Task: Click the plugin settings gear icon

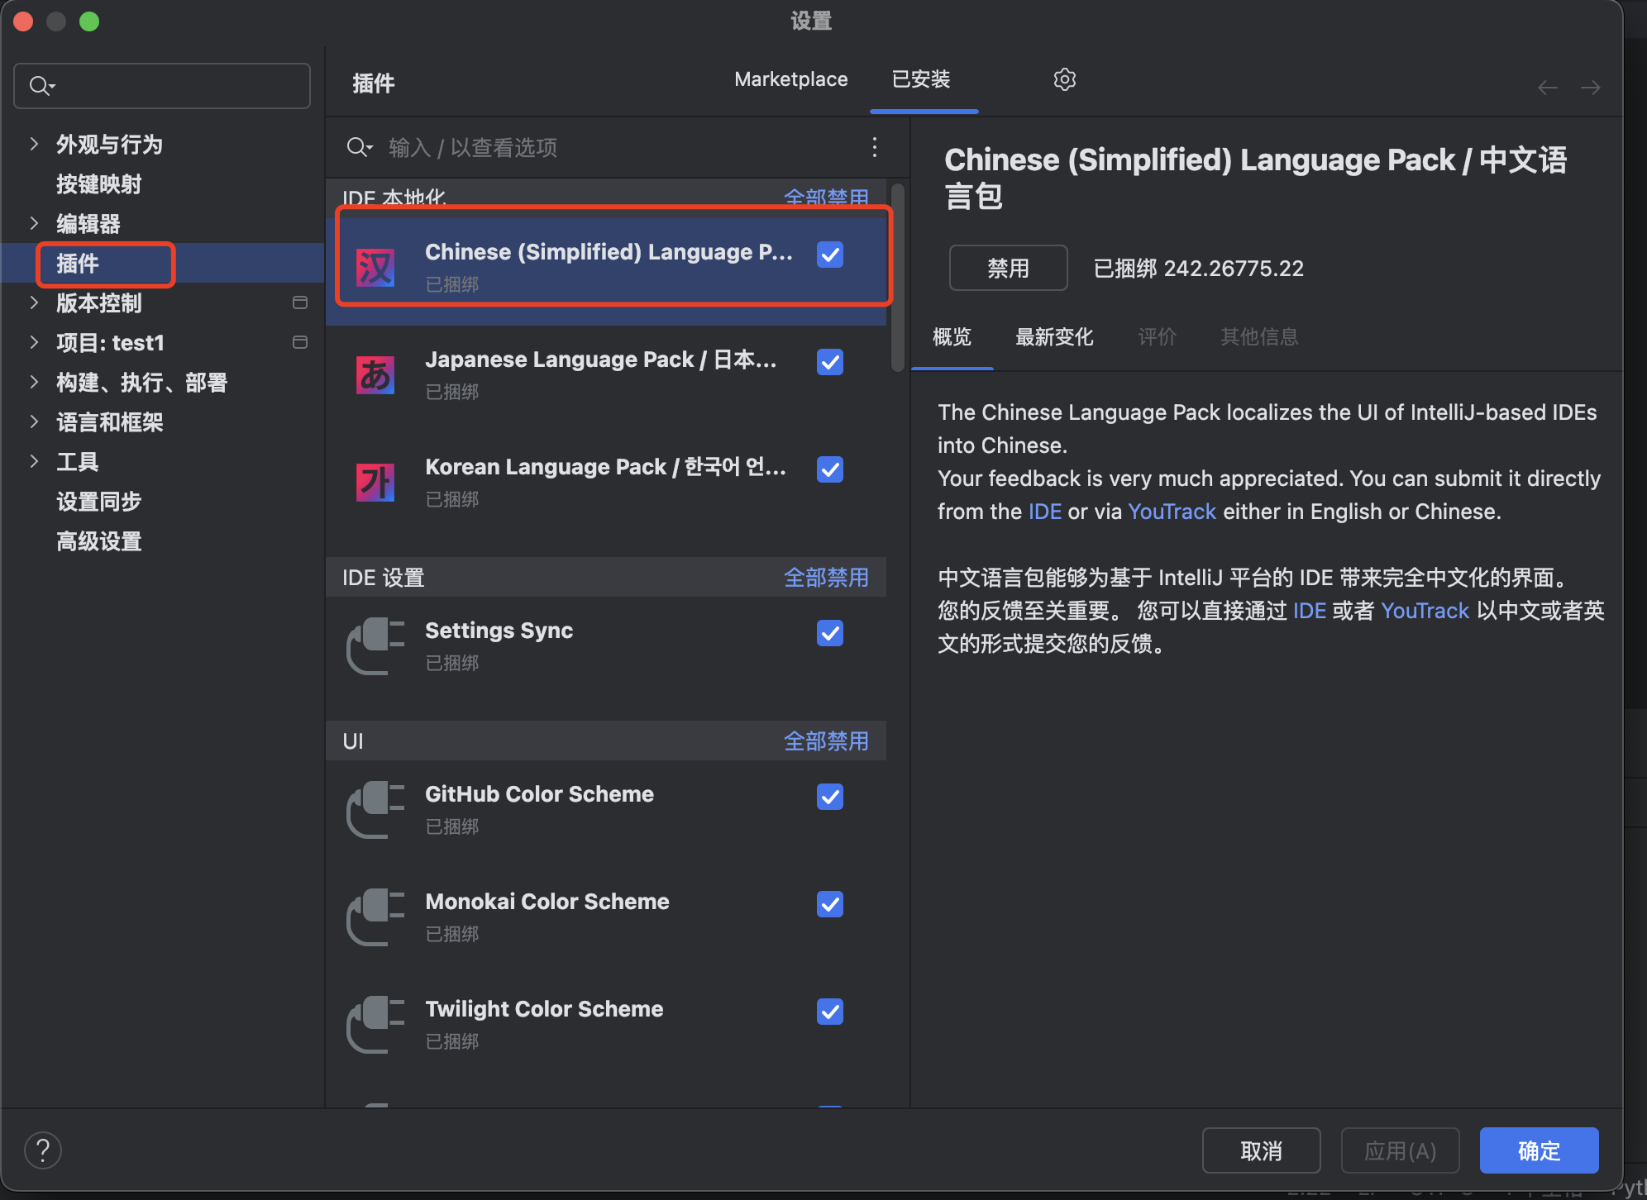Action: (1064, 79)
